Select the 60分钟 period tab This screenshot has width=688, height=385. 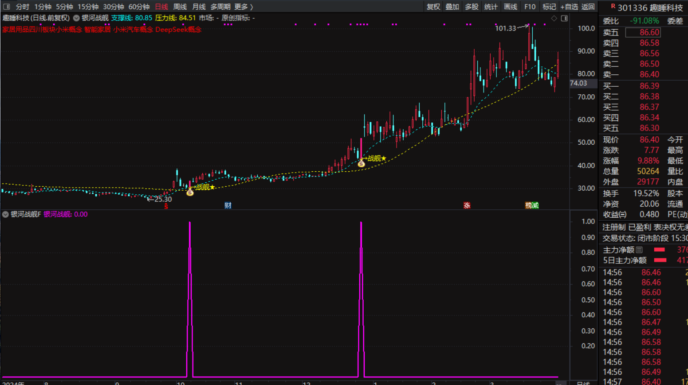tap(139, 7)
